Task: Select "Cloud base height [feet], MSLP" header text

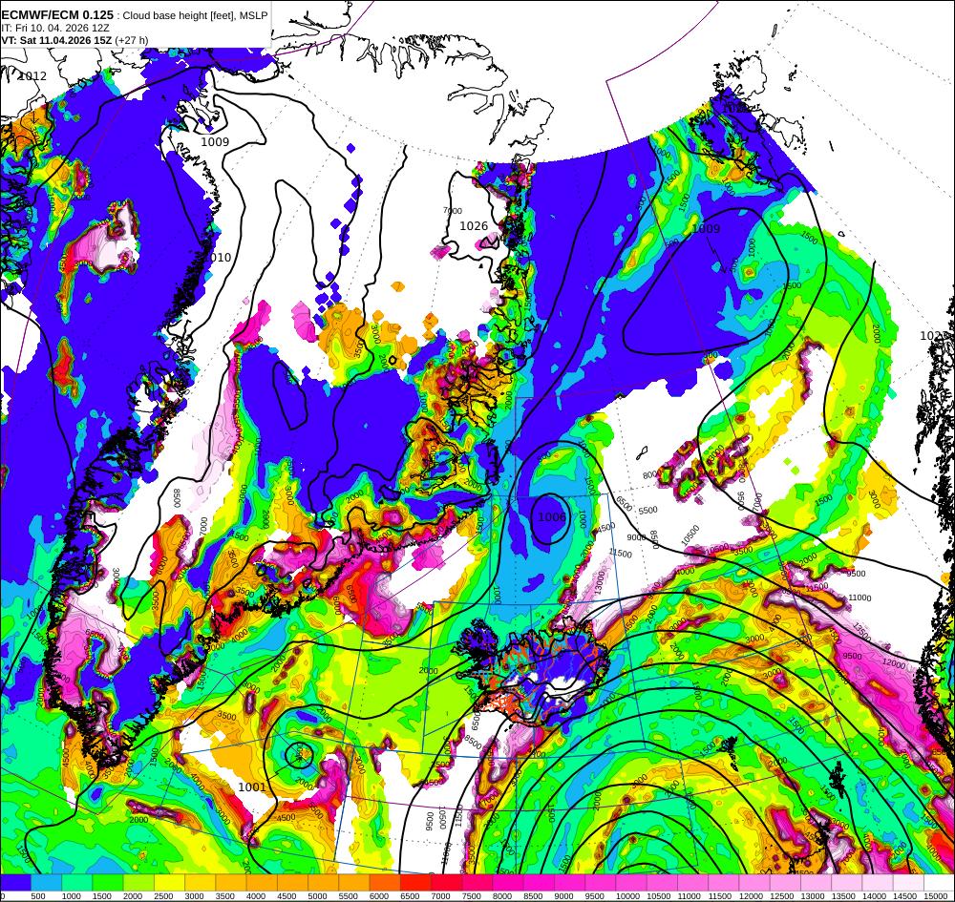Action: [x=195, y=16]
